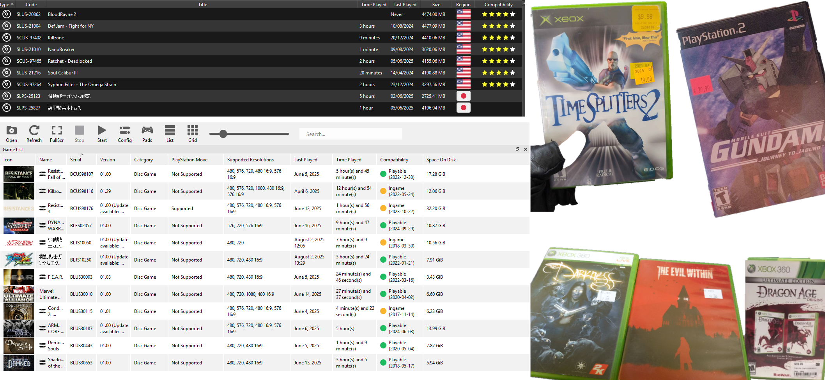Select the disc icon for BloodRayne 2
Image resolution: width=825 pixels, height=380 pixels.
coord(7,14)
